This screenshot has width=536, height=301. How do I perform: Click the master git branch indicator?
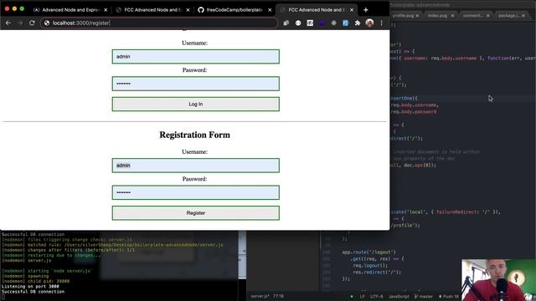pos(424,297)
